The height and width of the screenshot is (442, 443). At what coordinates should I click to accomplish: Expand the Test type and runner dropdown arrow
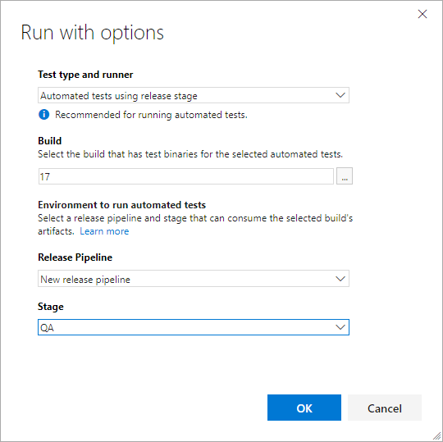[340, 95]
